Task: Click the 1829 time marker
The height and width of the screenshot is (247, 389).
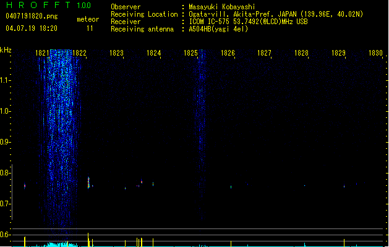Action: [x=338, y=53]
